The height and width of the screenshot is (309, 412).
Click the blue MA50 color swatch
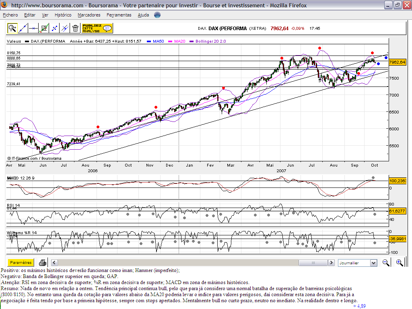pos(149,41)
